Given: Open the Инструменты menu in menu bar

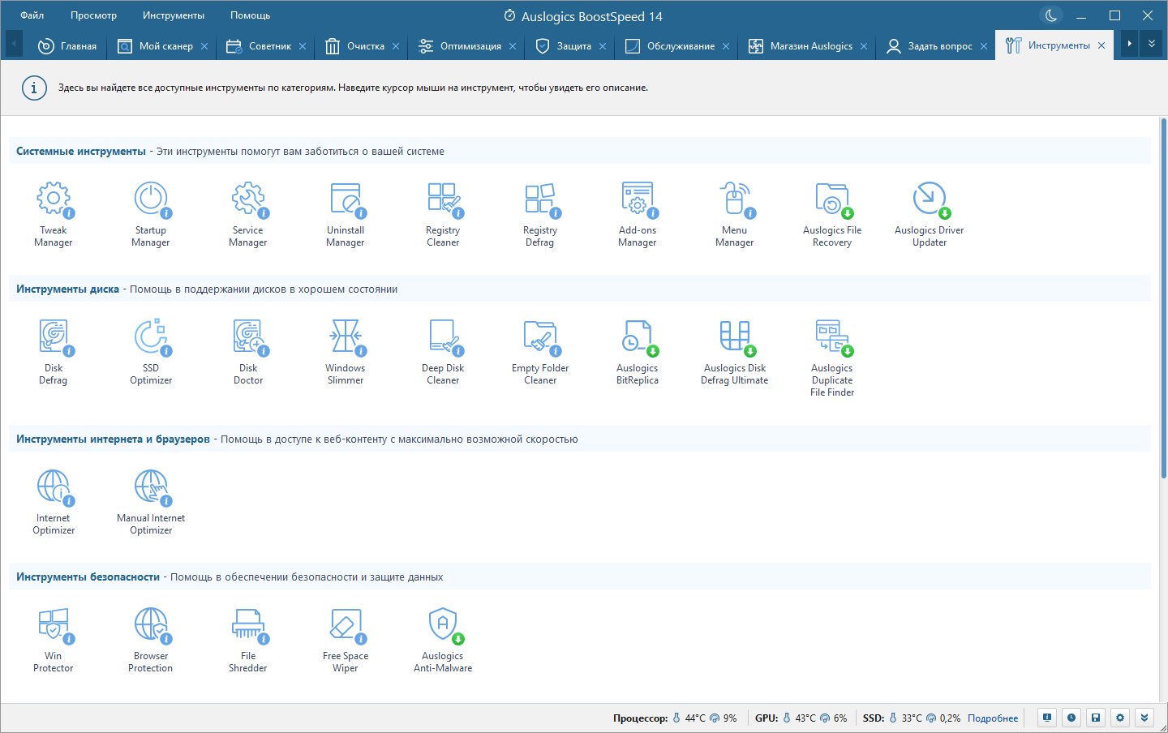Looking at the screenshot, I should [x=174, y=15].
